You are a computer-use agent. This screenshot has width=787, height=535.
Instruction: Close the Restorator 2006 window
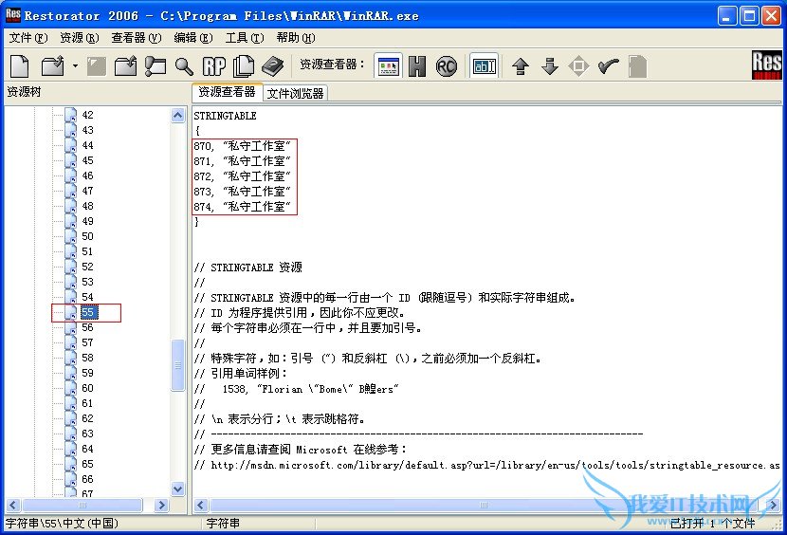click(x=771, y=15)
